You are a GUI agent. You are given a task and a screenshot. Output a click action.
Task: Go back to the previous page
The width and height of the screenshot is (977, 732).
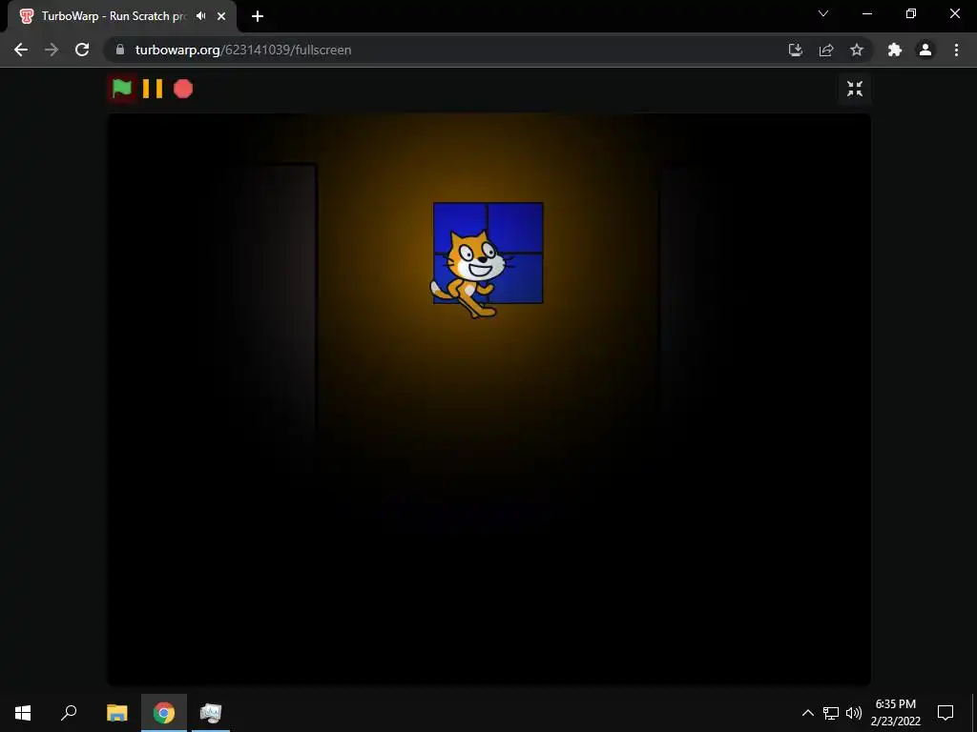(x=21, y=50)
